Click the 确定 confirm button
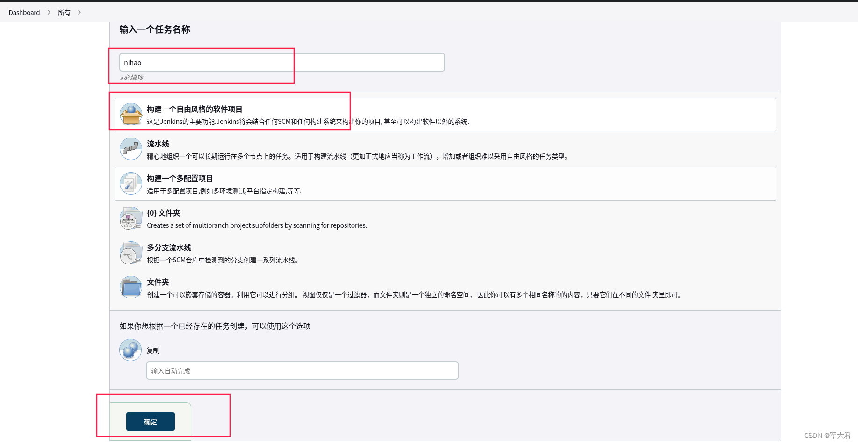Image resolution: width=858 pixels, height=443 pixels. [151, 421]
